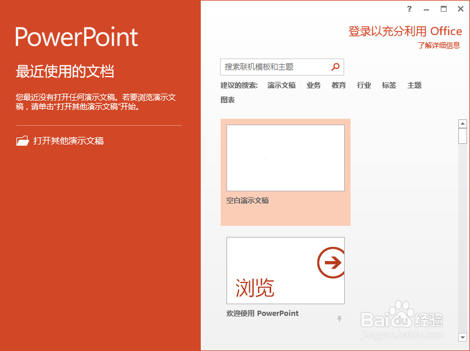
Task: Search templates with suggestion 演示文稿
Action: 281,85
